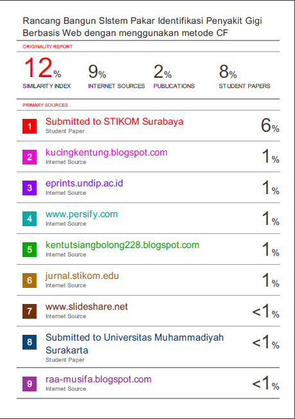Open www.persify.com source link
295x419 pixels.
81,214
